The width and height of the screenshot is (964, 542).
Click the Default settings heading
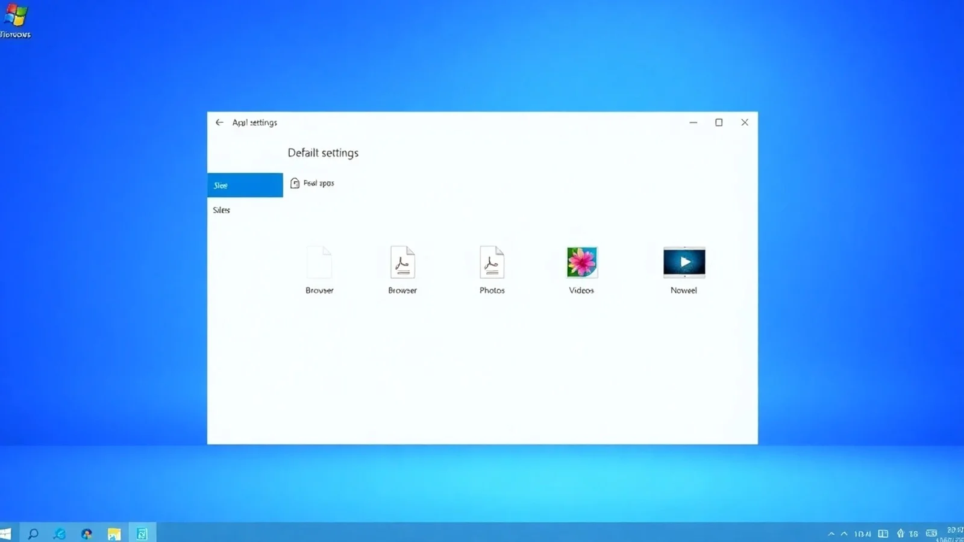pos(323,153)
